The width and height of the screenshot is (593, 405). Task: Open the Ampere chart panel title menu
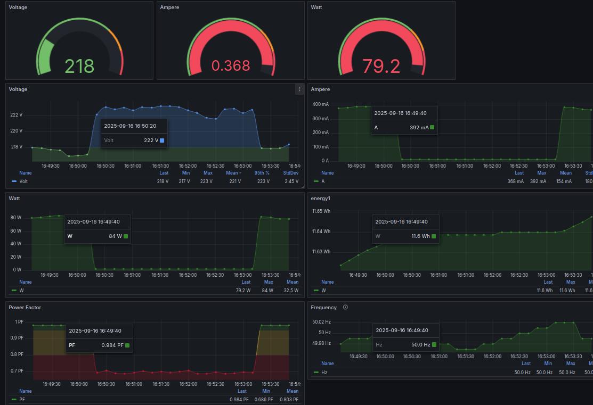coord(320,89)
